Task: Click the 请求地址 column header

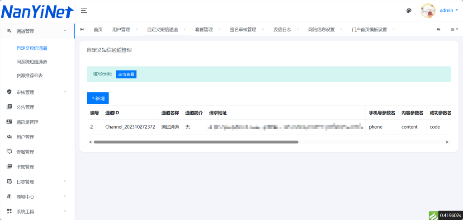Action: (x=286, y=112)
